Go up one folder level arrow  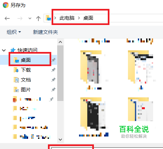38,18
